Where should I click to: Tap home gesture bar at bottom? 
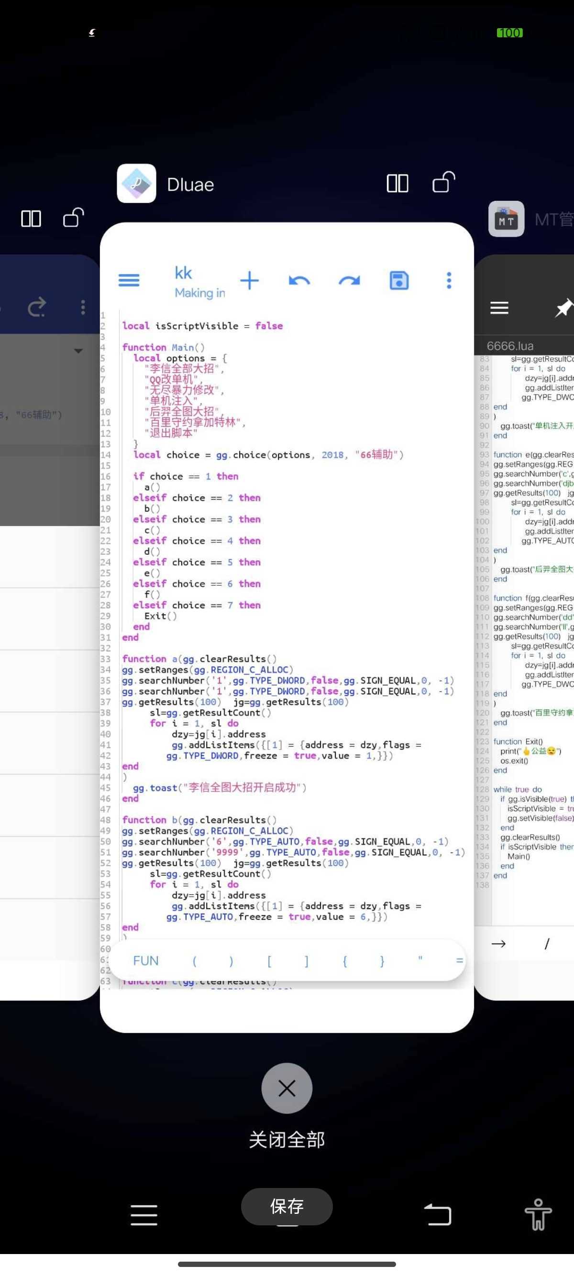pyautogui.click(x=287, y=1264)
